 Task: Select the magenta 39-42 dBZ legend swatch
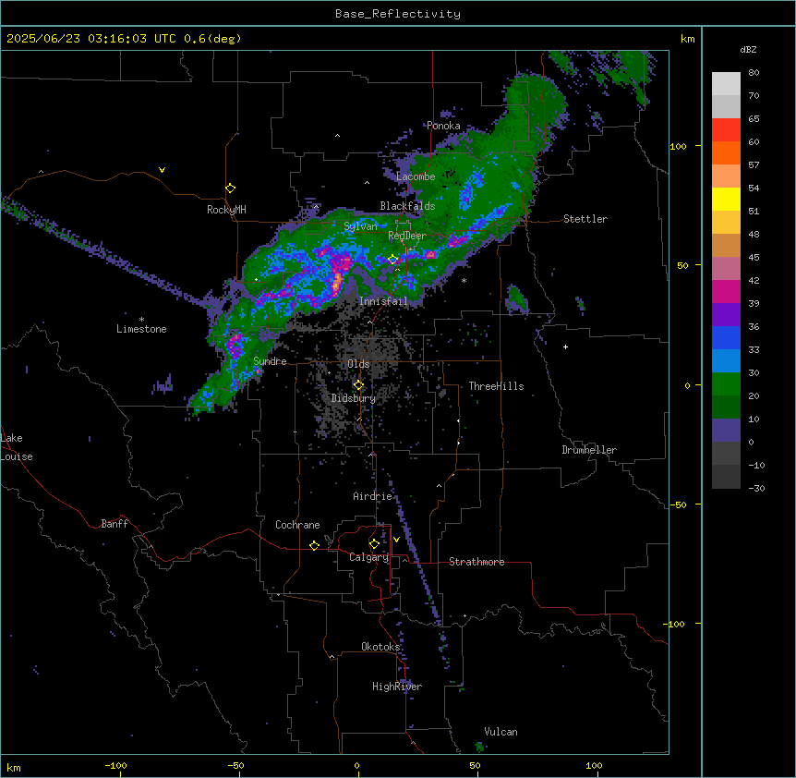coord(726,291)
